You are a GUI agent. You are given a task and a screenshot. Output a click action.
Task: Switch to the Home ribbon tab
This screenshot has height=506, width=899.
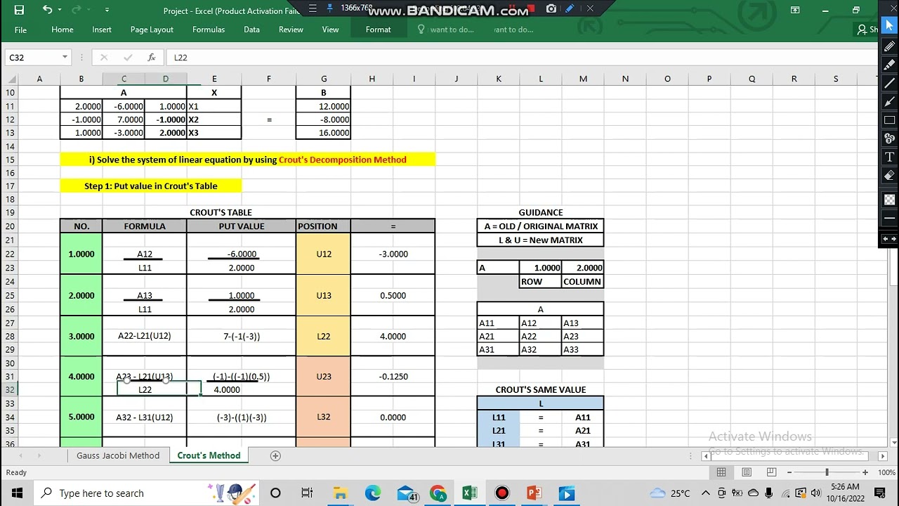pos(62,30)
